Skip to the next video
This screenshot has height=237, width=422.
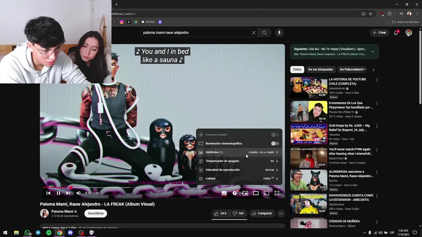tap(68, 193)
